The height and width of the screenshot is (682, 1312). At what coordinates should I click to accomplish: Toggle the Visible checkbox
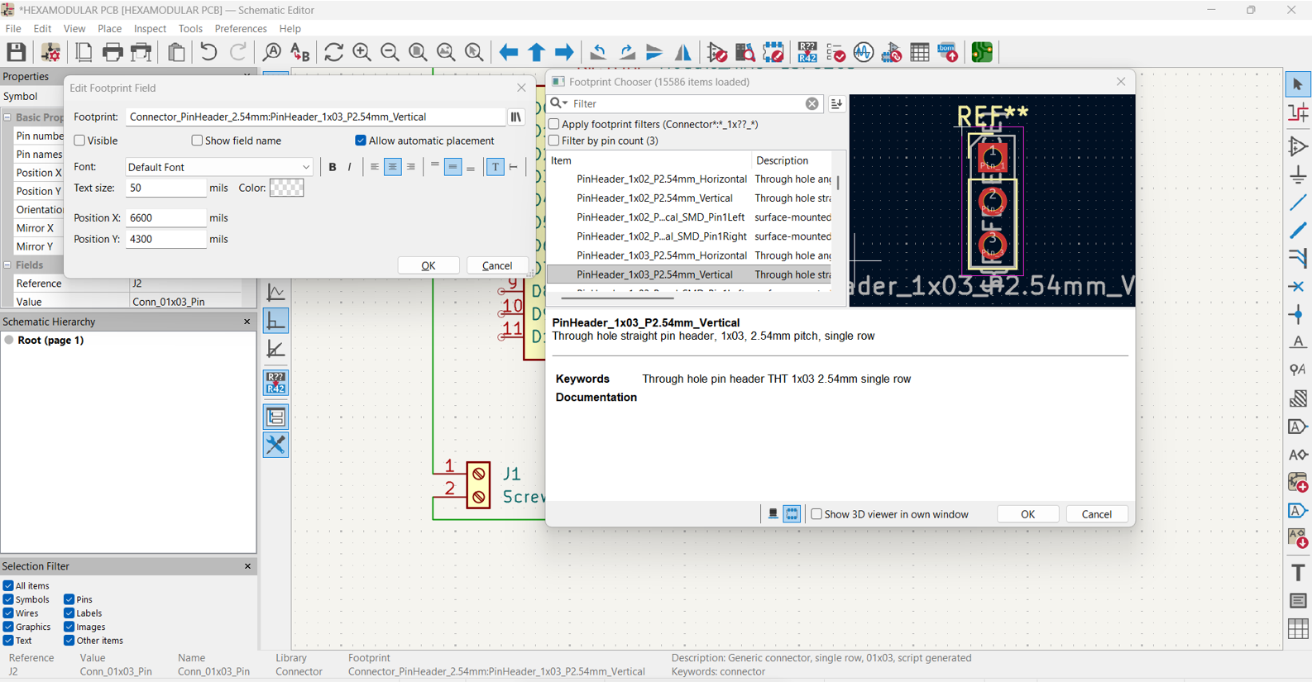79,141
